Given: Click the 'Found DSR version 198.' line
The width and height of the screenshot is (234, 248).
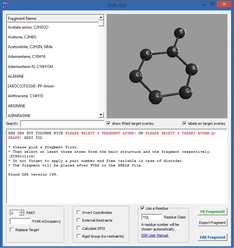Looking at the screenshot, I should point(33,174).
